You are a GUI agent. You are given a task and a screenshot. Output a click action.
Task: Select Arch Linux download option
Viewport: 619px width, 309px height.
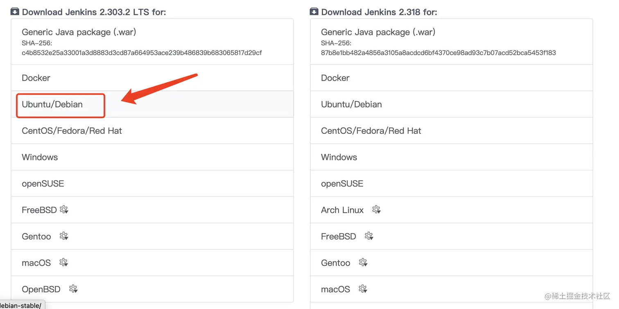click(452, 210)
